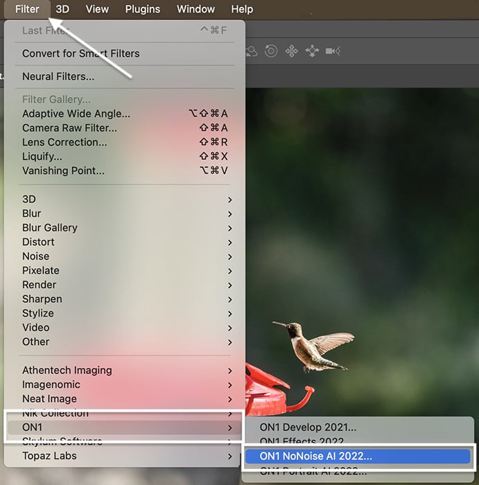Viewport: 479px width, 485px height.
Task: Open the Neat Image plugin submenu
Action: click(x=125, y=398)
